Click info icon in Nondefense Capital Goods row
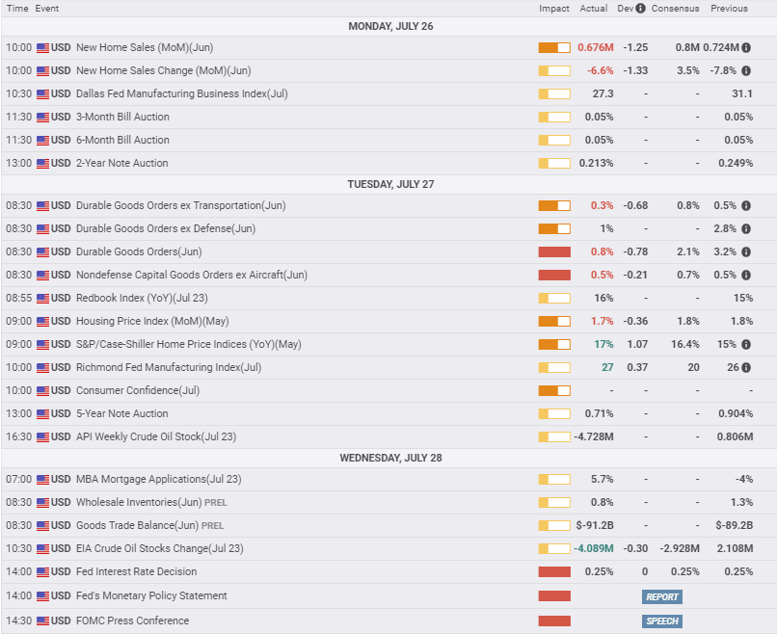The height and width of the screenshot is (634, 777). [746, 275]
